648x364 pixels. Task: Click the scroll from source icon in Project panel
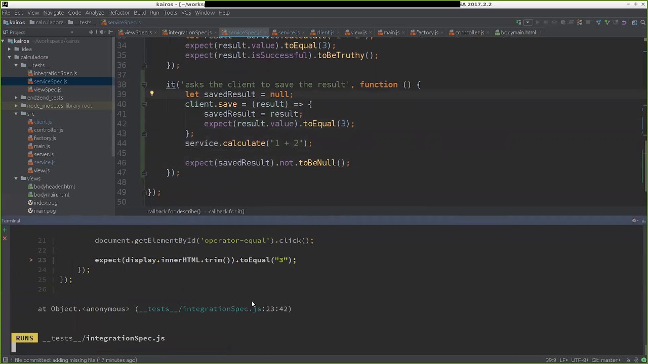click(x=92, y=32)
